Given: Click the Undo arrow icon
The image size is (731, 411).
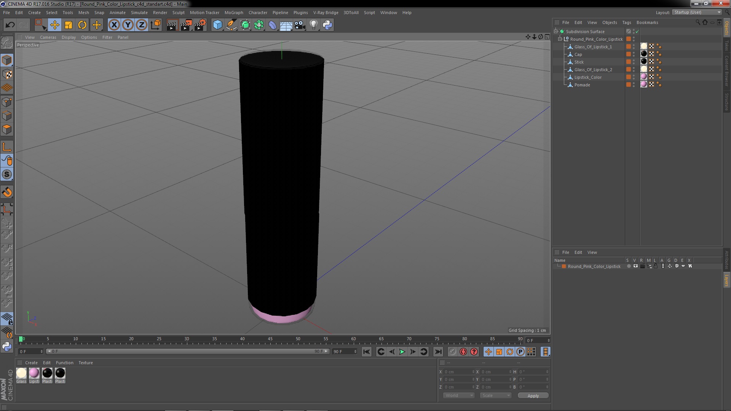Looking at the screenshot, I should coord(10,25).
